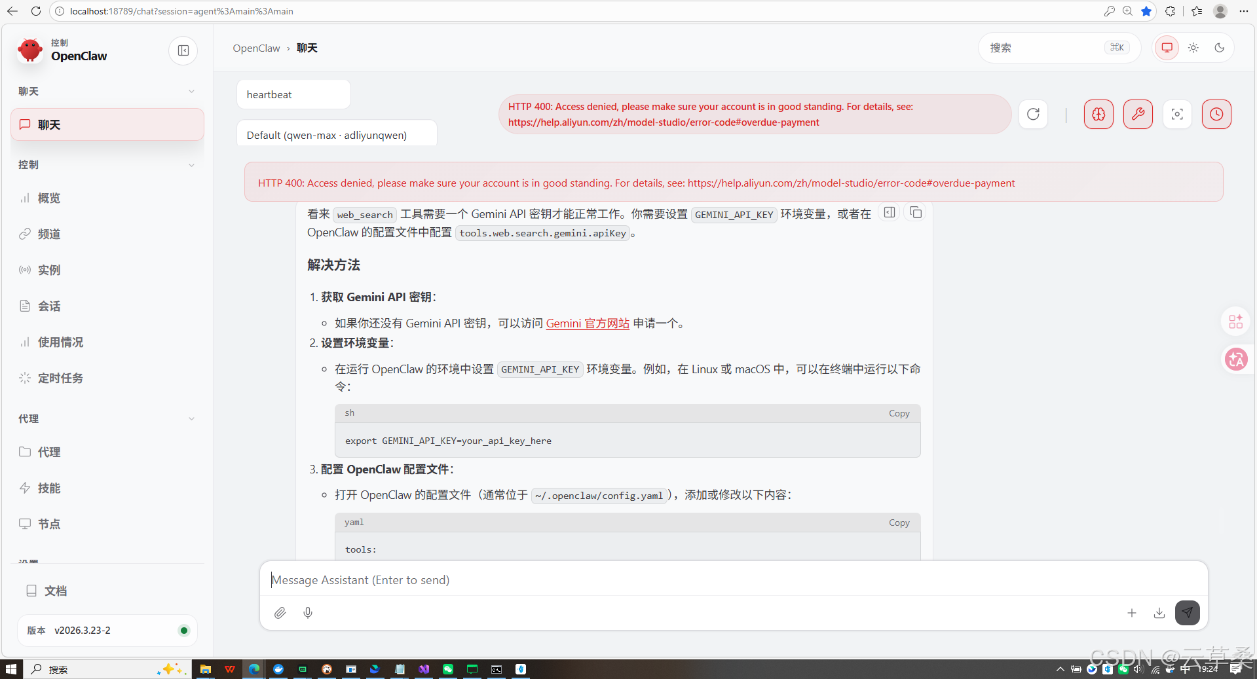Open 频道 channels in sidebar
Screen dimensions: 1257x679
107,234
